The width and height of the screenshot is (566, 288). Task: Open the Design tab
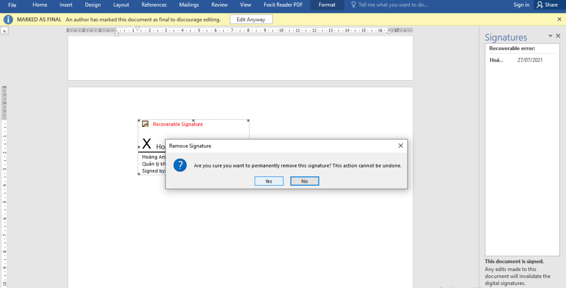(93, 5)
